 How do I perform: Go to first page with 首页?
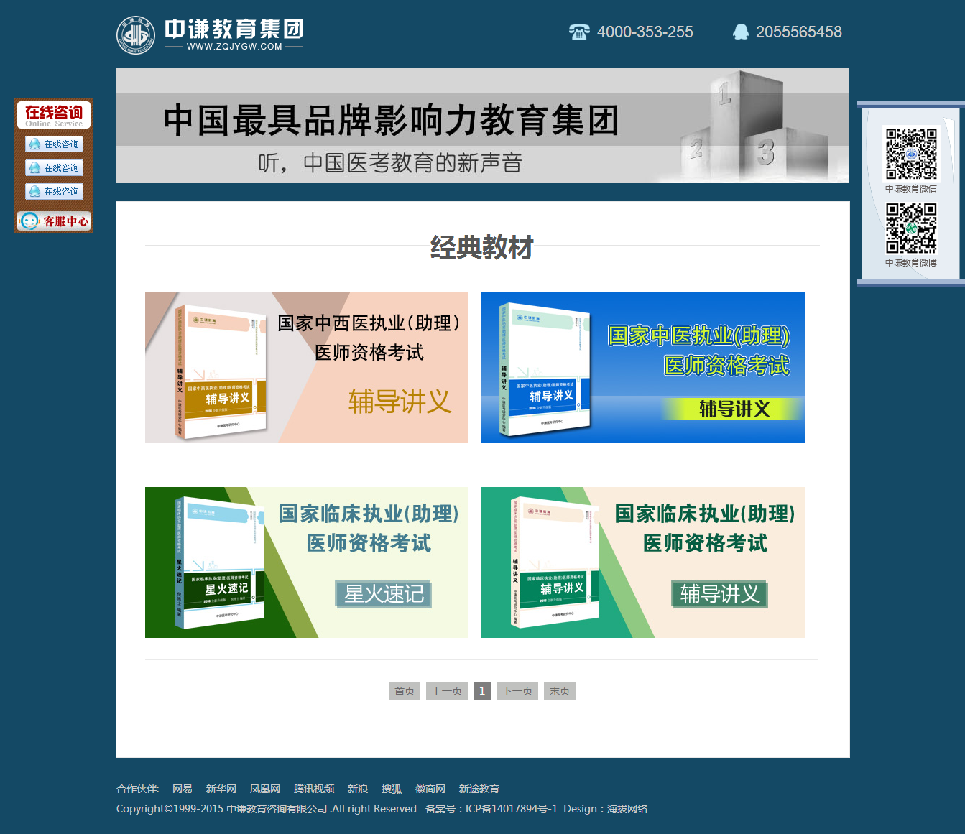[x=405, y=691]
